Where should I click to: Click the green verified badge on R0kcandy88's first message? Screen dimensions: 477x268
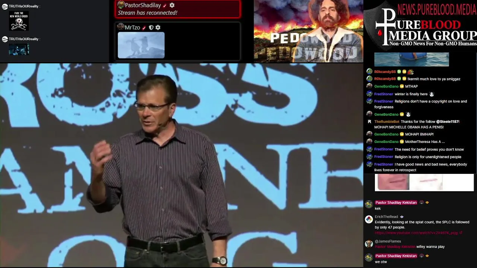tap(399, 72)
